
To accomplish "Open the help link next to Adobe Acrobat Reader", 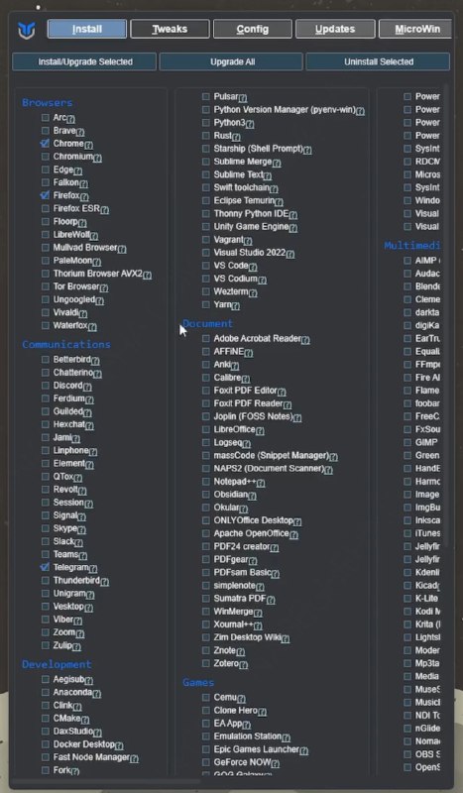I will tap(305, 340).
